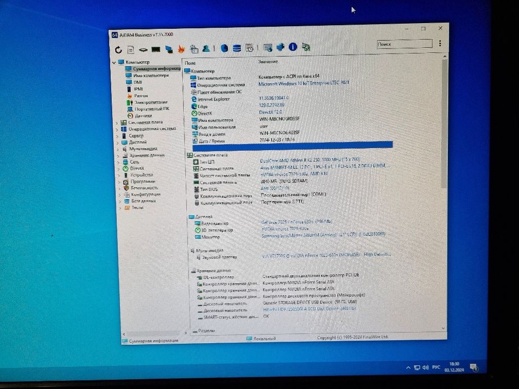Launch the disk benchmark toolbar icon

pos(143,49)
